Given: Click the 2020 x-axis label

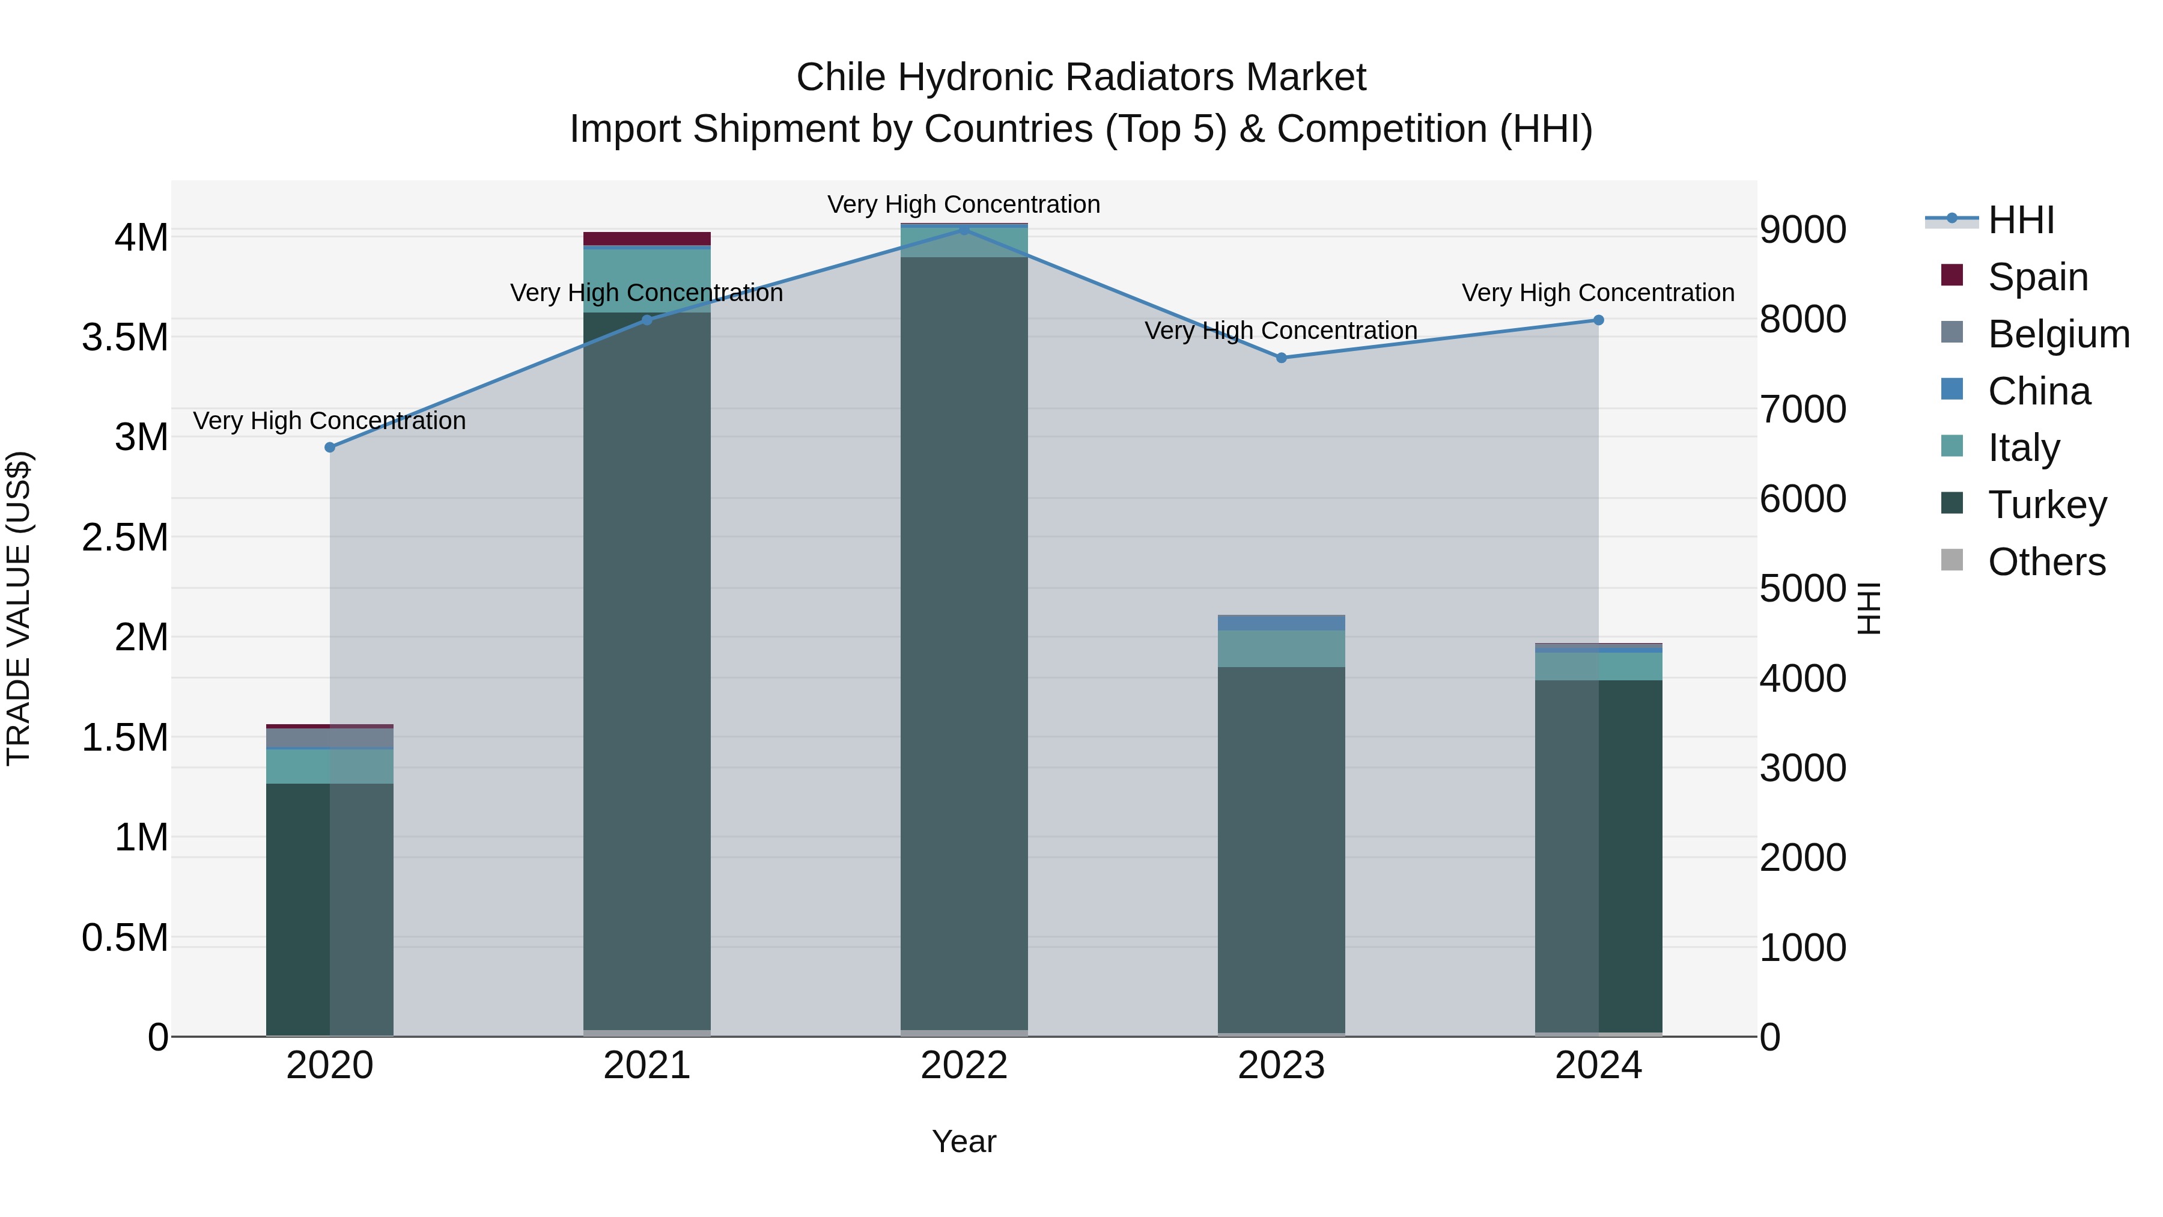Looking at the screenshot, I should coord(330,1066).
